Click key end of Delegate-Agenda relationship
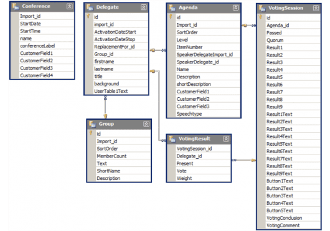This screenshot has width=330, height=231. [x=153, y=50]
